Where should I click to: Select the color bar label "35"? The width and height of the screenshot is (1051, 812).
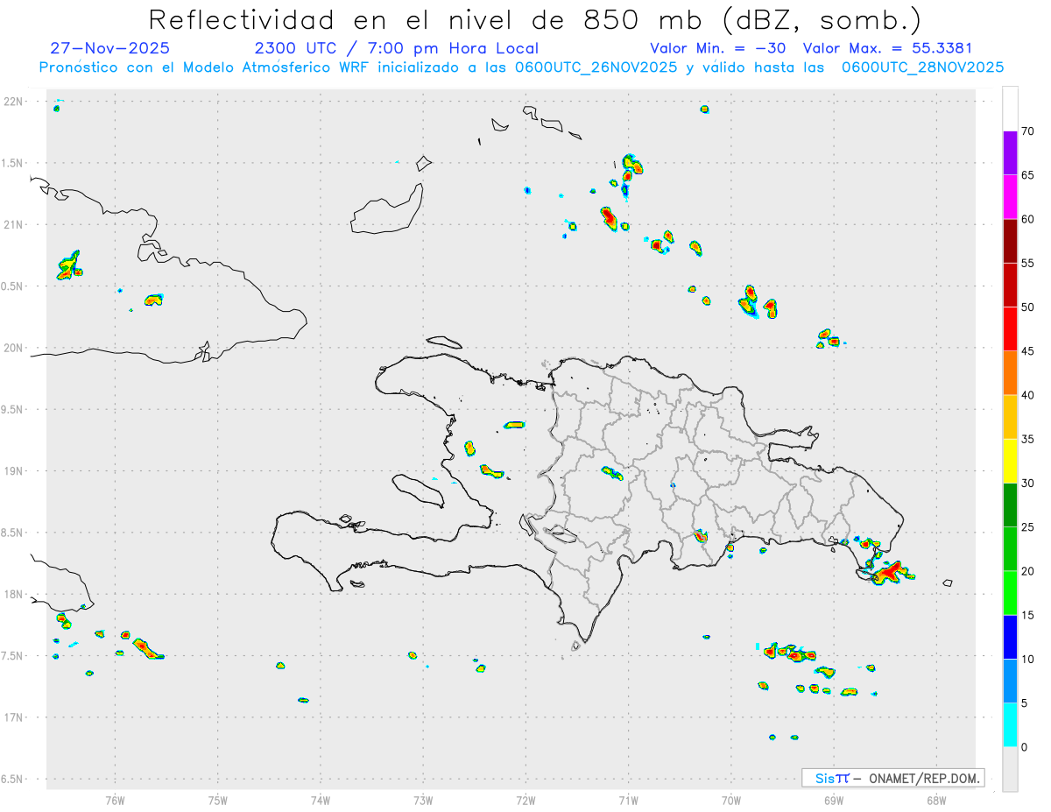pos(1027,439)
